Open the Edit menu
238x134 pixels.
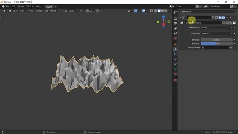(x=13, y=6)
